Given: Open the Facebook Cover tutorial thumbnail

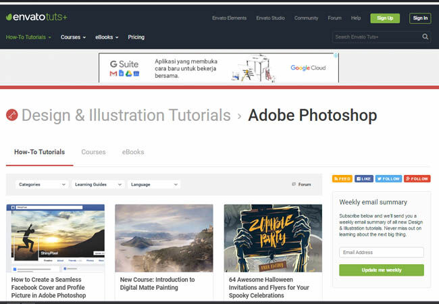Looking at the screenshot, I should (x=55, y=238).
